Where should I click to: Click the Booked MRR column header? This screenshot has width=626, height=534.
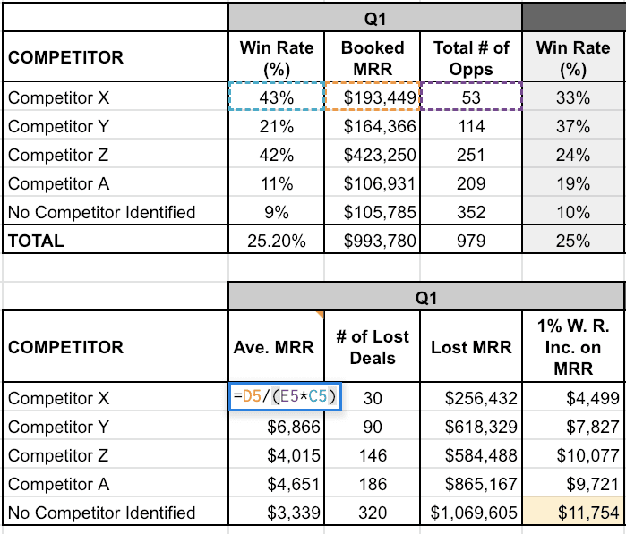tap(373, 57)
